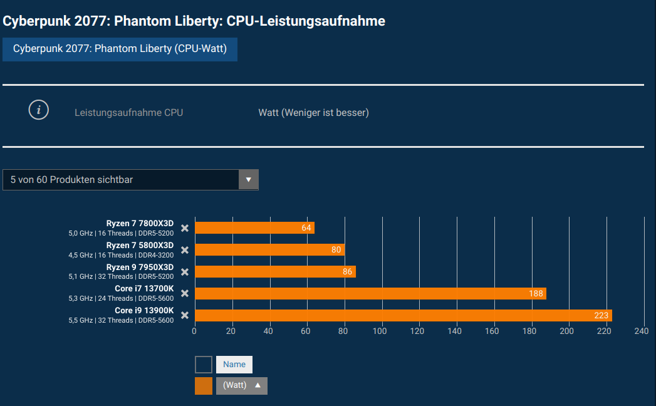This screenshot has height=406, width=656.
Task: Click axis label 0
Action: click(x=194, y=331)
